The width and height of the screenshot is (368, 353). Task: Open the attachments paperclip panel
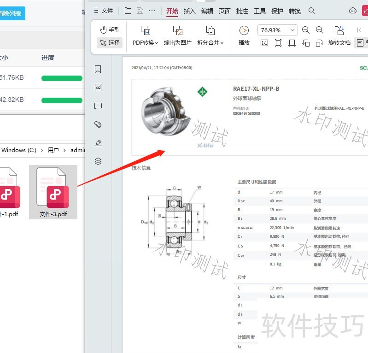[98, 124]
